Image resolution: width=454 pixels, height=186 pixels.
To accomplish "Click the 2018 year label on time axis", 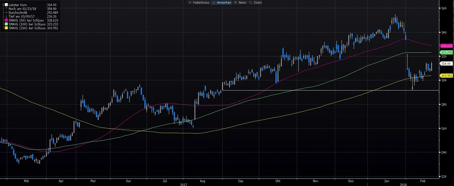I will tap(403, 184).
